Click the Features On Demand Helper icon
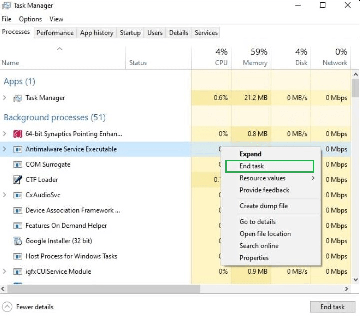Screen dimensions: 360x317 point(18,226)
